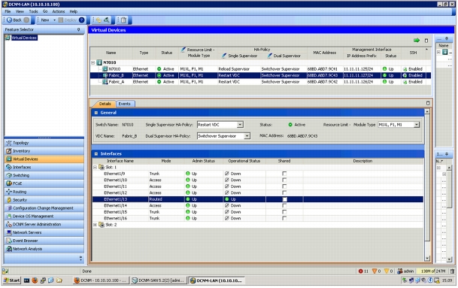Open the Actions menu

[x=59, y=11]
